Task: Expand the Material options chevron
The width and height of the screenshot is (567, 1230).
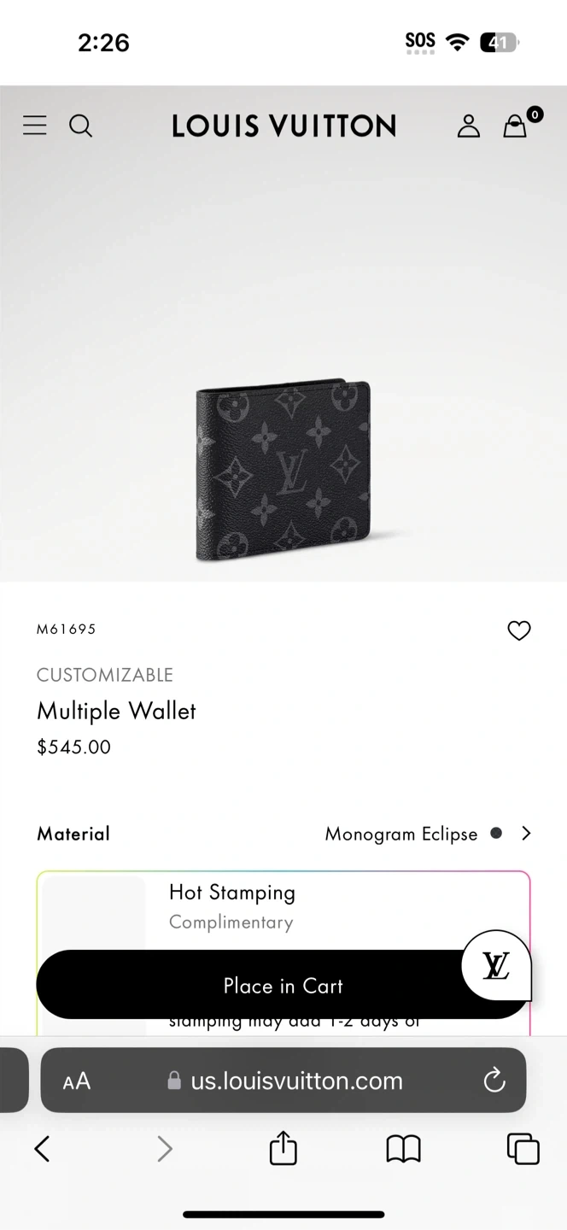Action: [x=526, y=833]
